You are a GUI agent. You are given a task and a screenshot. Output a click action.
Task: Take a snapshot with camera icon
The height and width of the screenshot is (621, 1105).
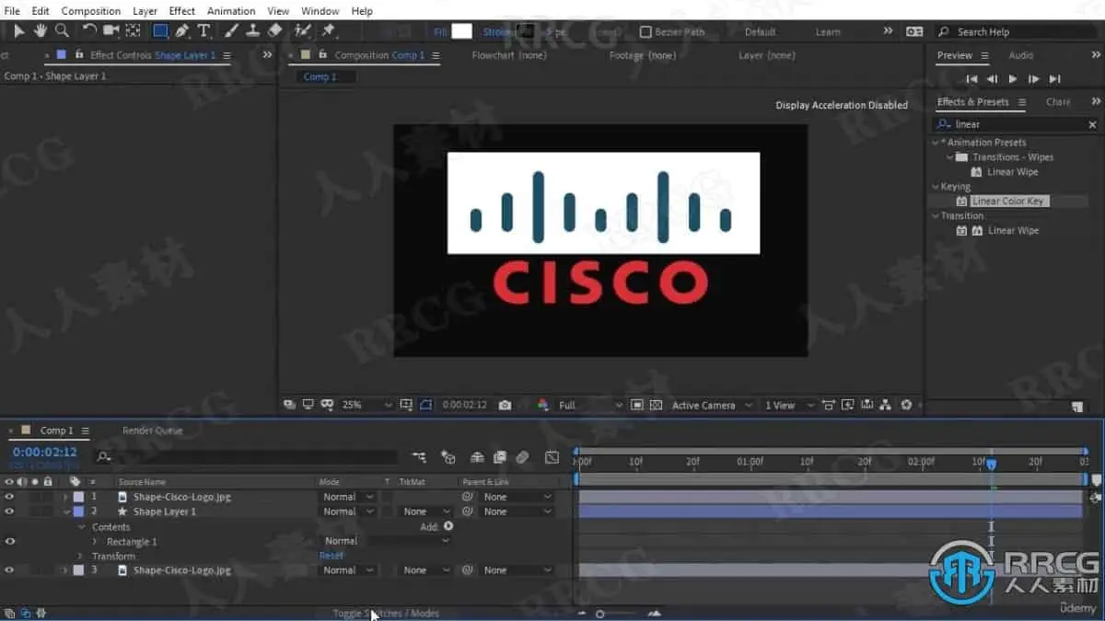point(505,405)
